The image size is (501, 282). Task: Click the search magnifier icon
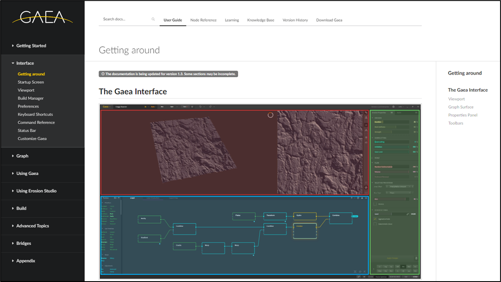(x=153, y=19)
